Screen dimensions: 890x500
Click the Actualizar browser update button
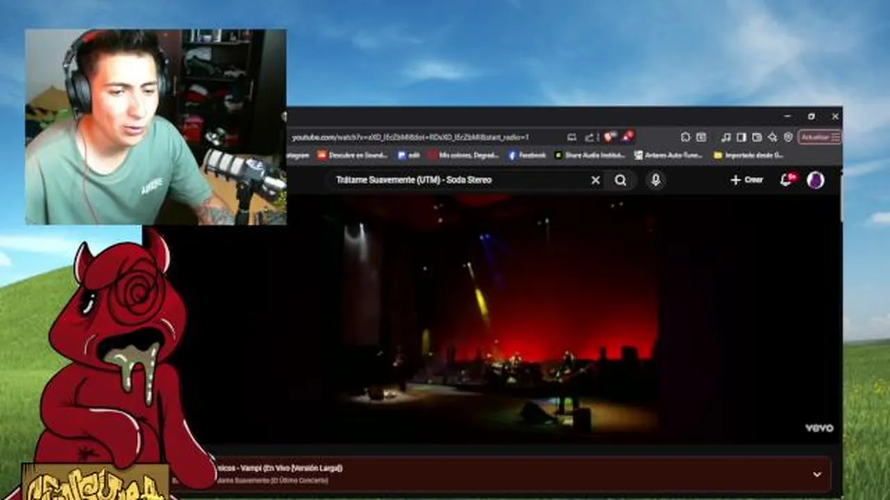tap(820, 137)
